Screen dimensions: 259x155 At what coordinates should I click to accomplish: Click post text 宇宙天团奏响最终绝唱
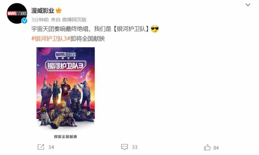[60, 29]
